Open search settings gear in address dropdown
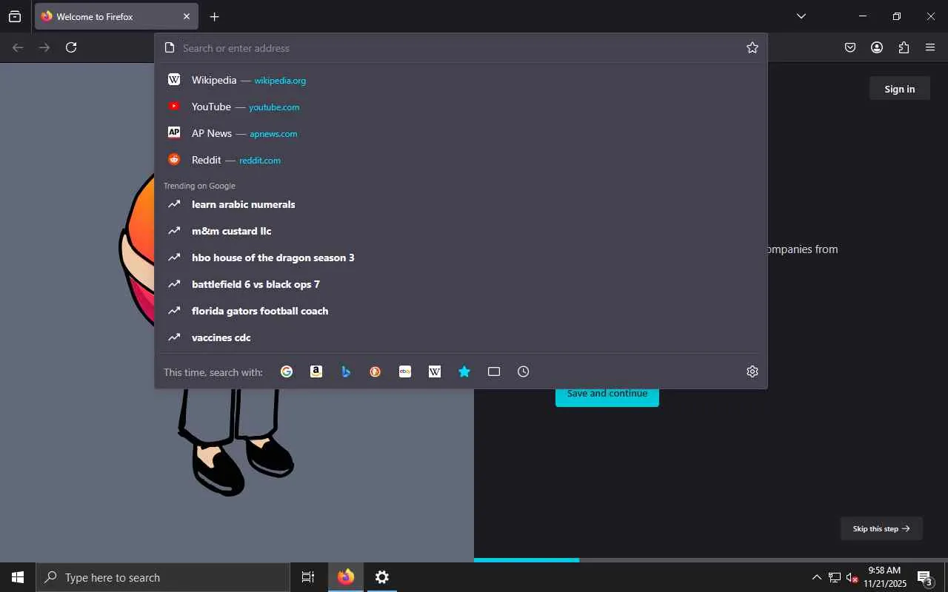 [752, 371]
